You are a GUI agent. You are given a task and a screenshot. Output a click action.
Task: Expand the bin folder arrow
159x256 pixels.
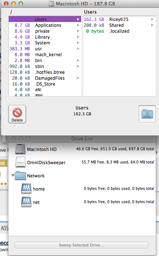[78, 60]
